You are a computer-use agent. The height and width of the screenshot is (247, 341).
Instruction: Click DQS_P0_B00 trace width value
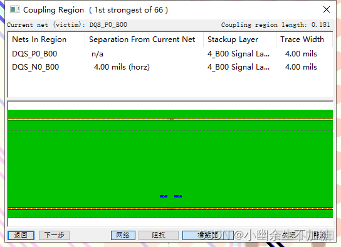tap(301, 54)
